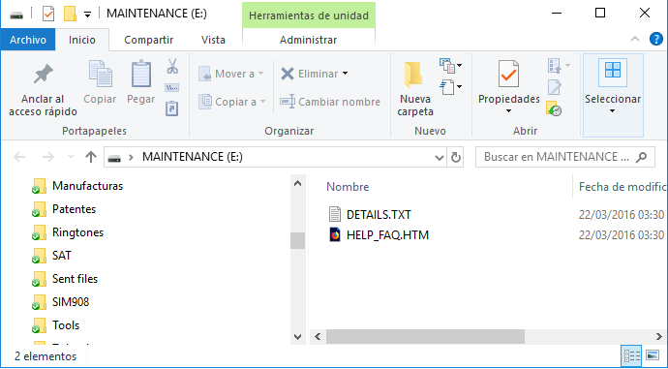The width and height of the screenshot is (668, 369).
Task: Open recent locations dropdown arrow
Action: tap(71, 157)
